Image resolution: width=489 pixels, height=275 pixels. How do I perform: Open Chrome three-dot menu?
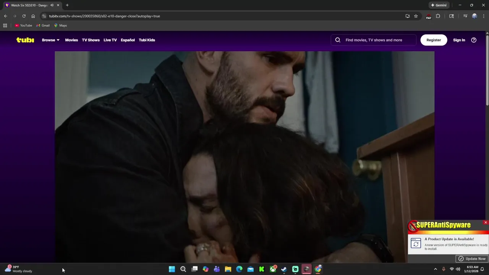(484, 16)
